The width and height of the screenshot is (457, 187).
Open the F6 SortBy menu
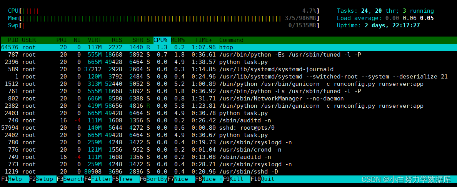153,179
